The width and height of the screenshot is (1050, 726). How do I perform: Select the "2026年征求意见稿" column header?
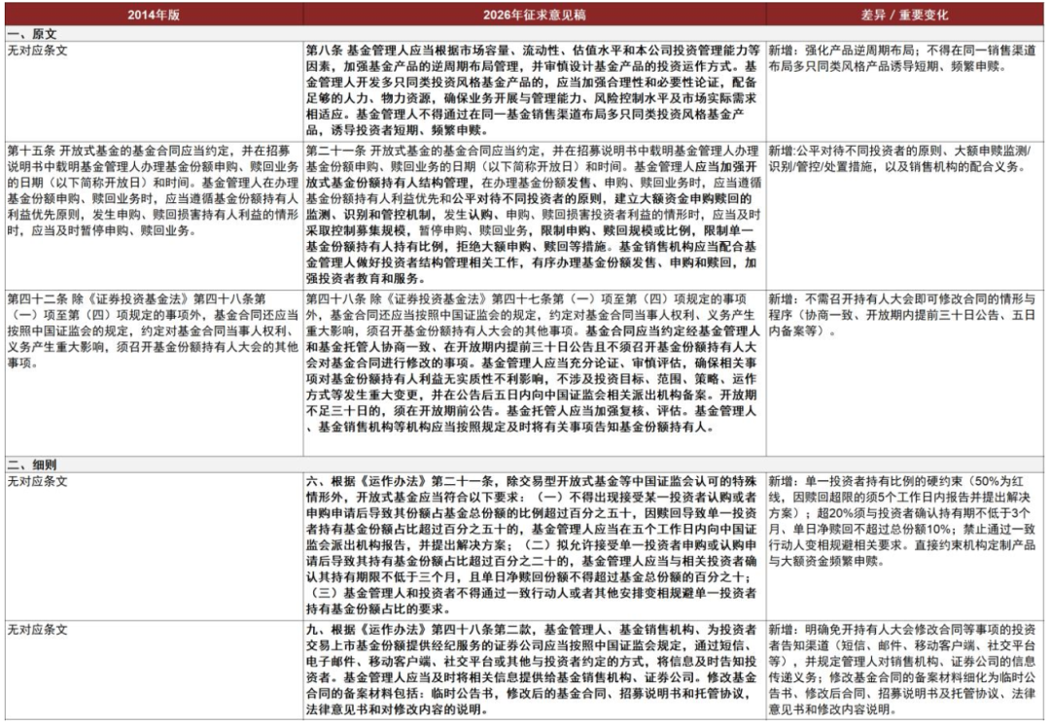(x=535, y=14)
